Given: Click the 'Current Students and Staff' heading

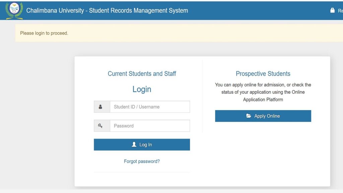Looking at the screenshot, I should pos(142,73).
